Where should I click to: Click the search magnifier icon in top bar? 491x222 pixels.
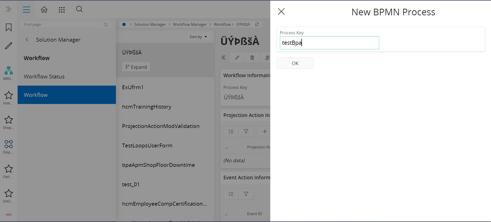(x=79, y=9)
